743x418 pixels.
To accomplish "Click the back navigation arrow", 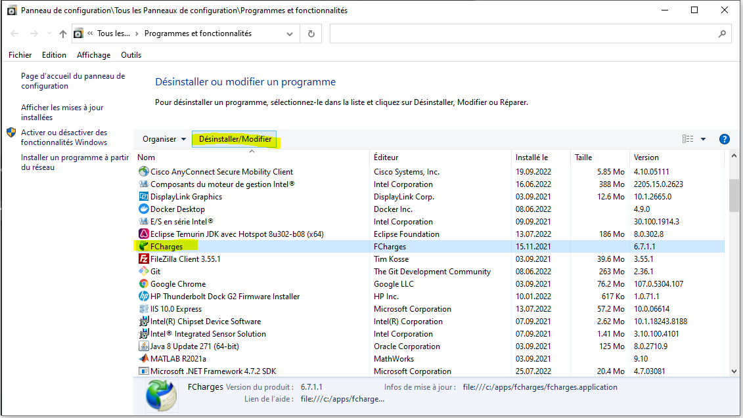I will tap(14, 33).
